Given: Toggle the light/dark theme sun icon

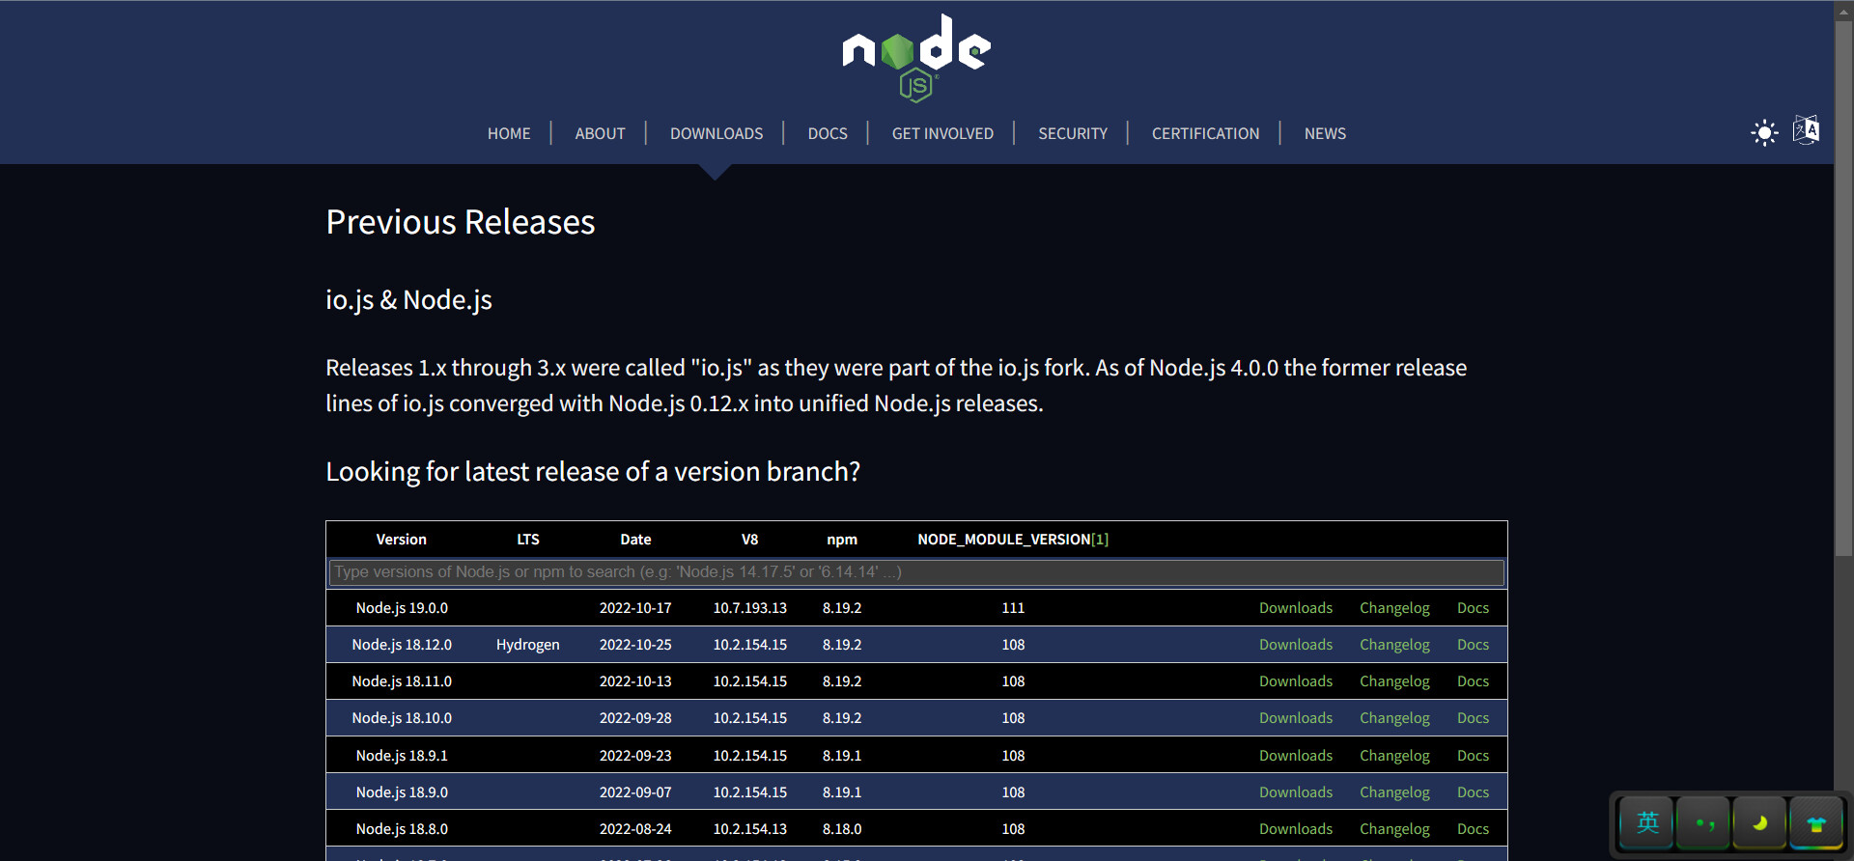Looking at the screenshot, I should tap(1764, 133).
